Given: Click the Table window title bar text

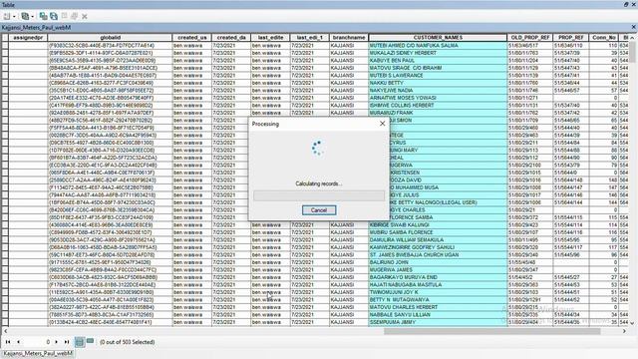Looking at the screenshot, I should [8, 4].
